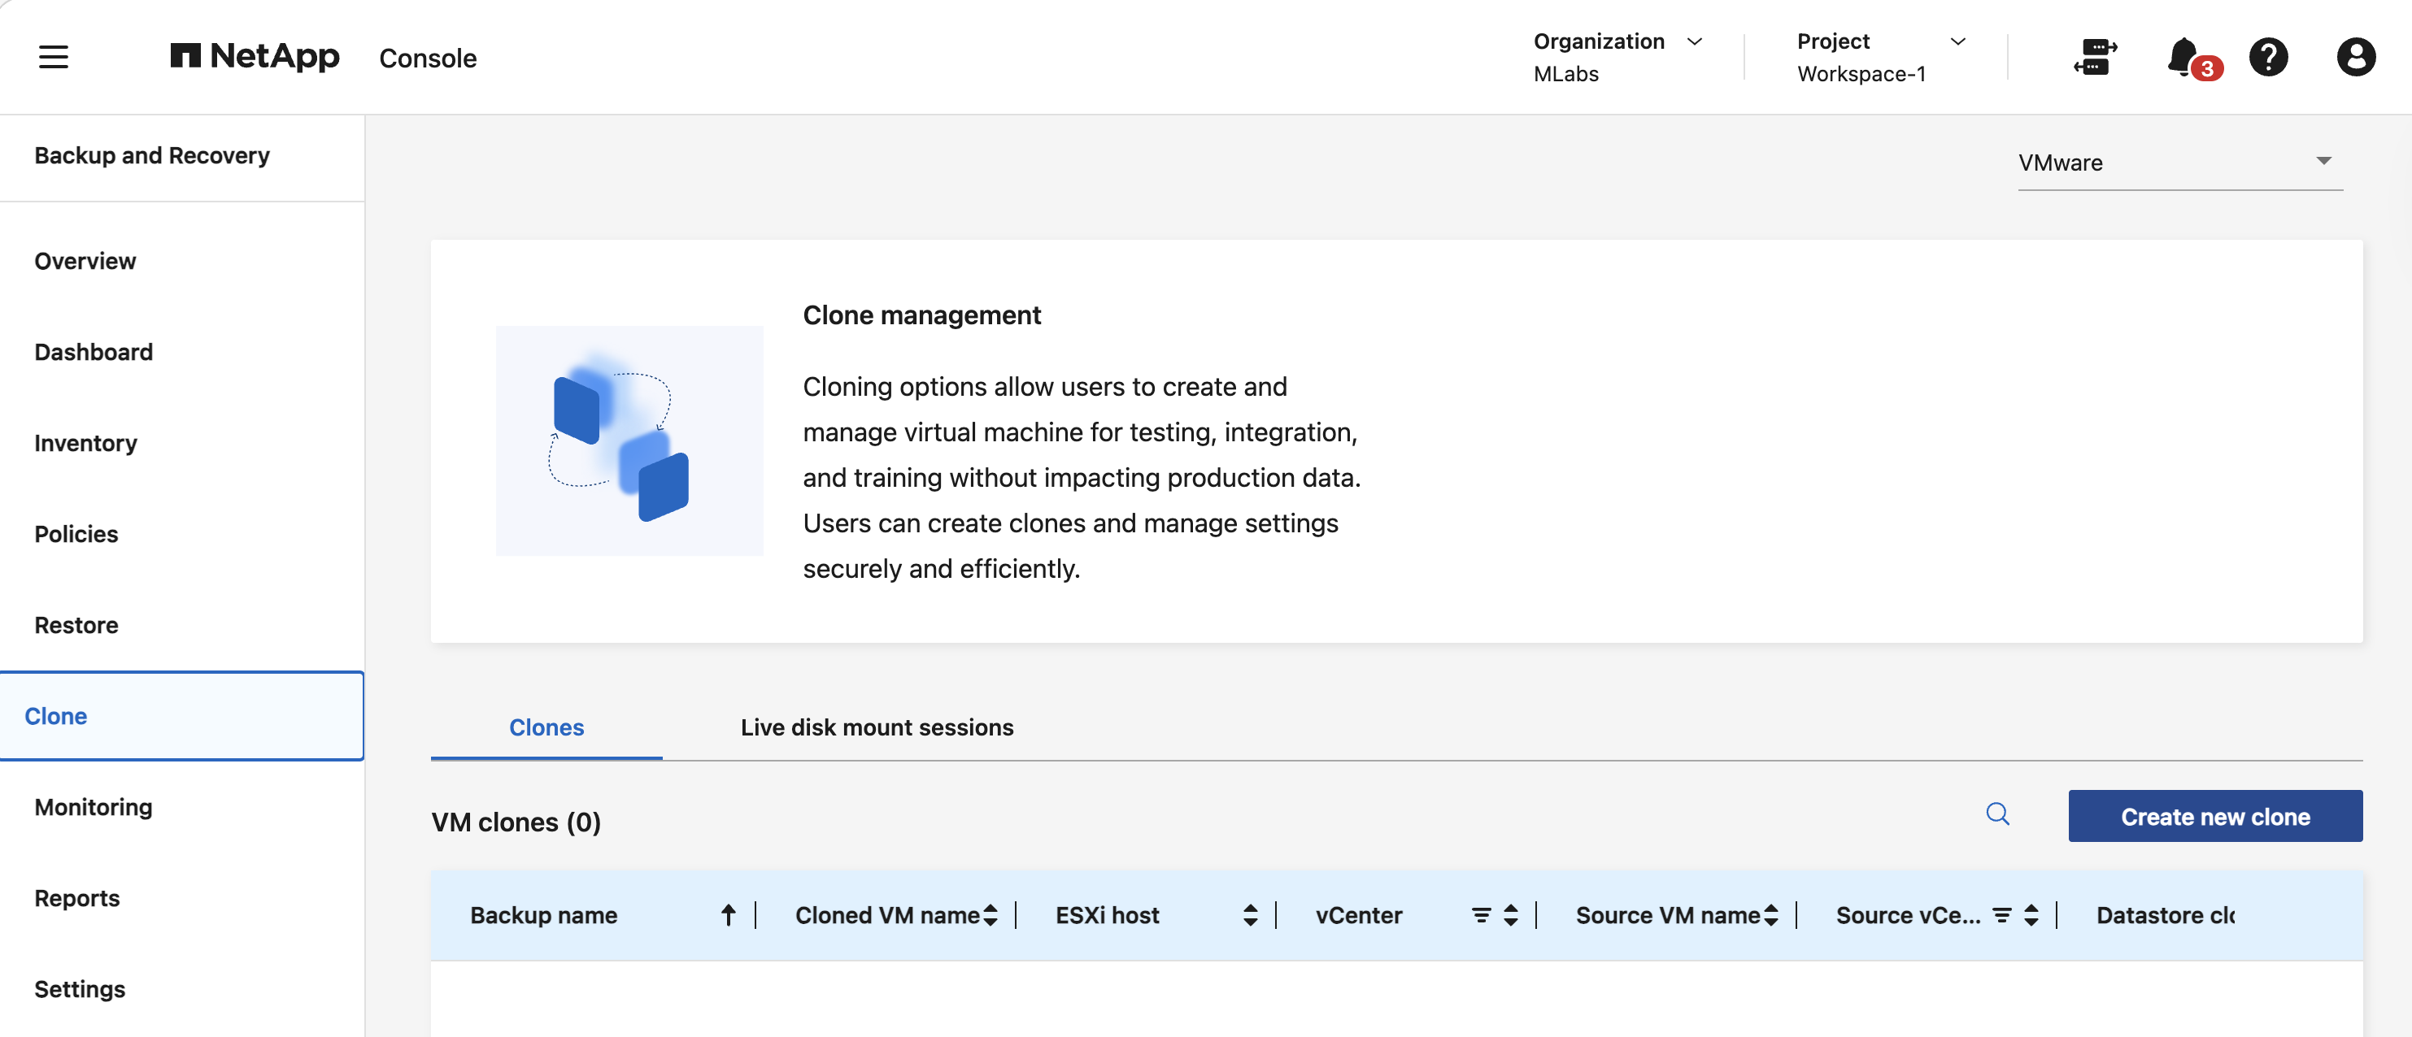2412x1037 pixels.
Task: Expand the Organization MLabs dropdown
Action: click(x=1617, y=57)
